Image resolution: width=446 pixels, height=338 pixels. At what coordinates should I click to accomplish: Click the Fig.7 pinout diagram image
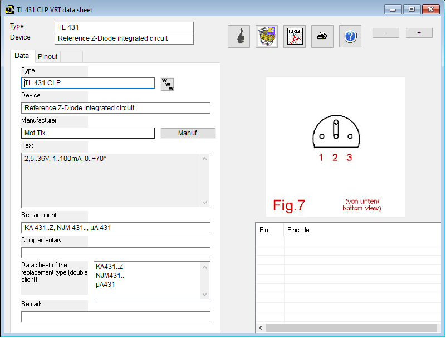coord(336,147)
